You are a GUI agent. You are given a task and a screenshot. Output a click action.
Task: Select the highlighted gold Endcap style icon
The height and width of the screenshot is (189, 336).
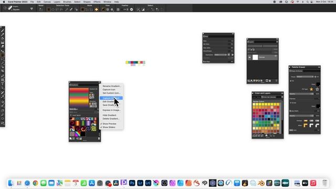point(306,121)
